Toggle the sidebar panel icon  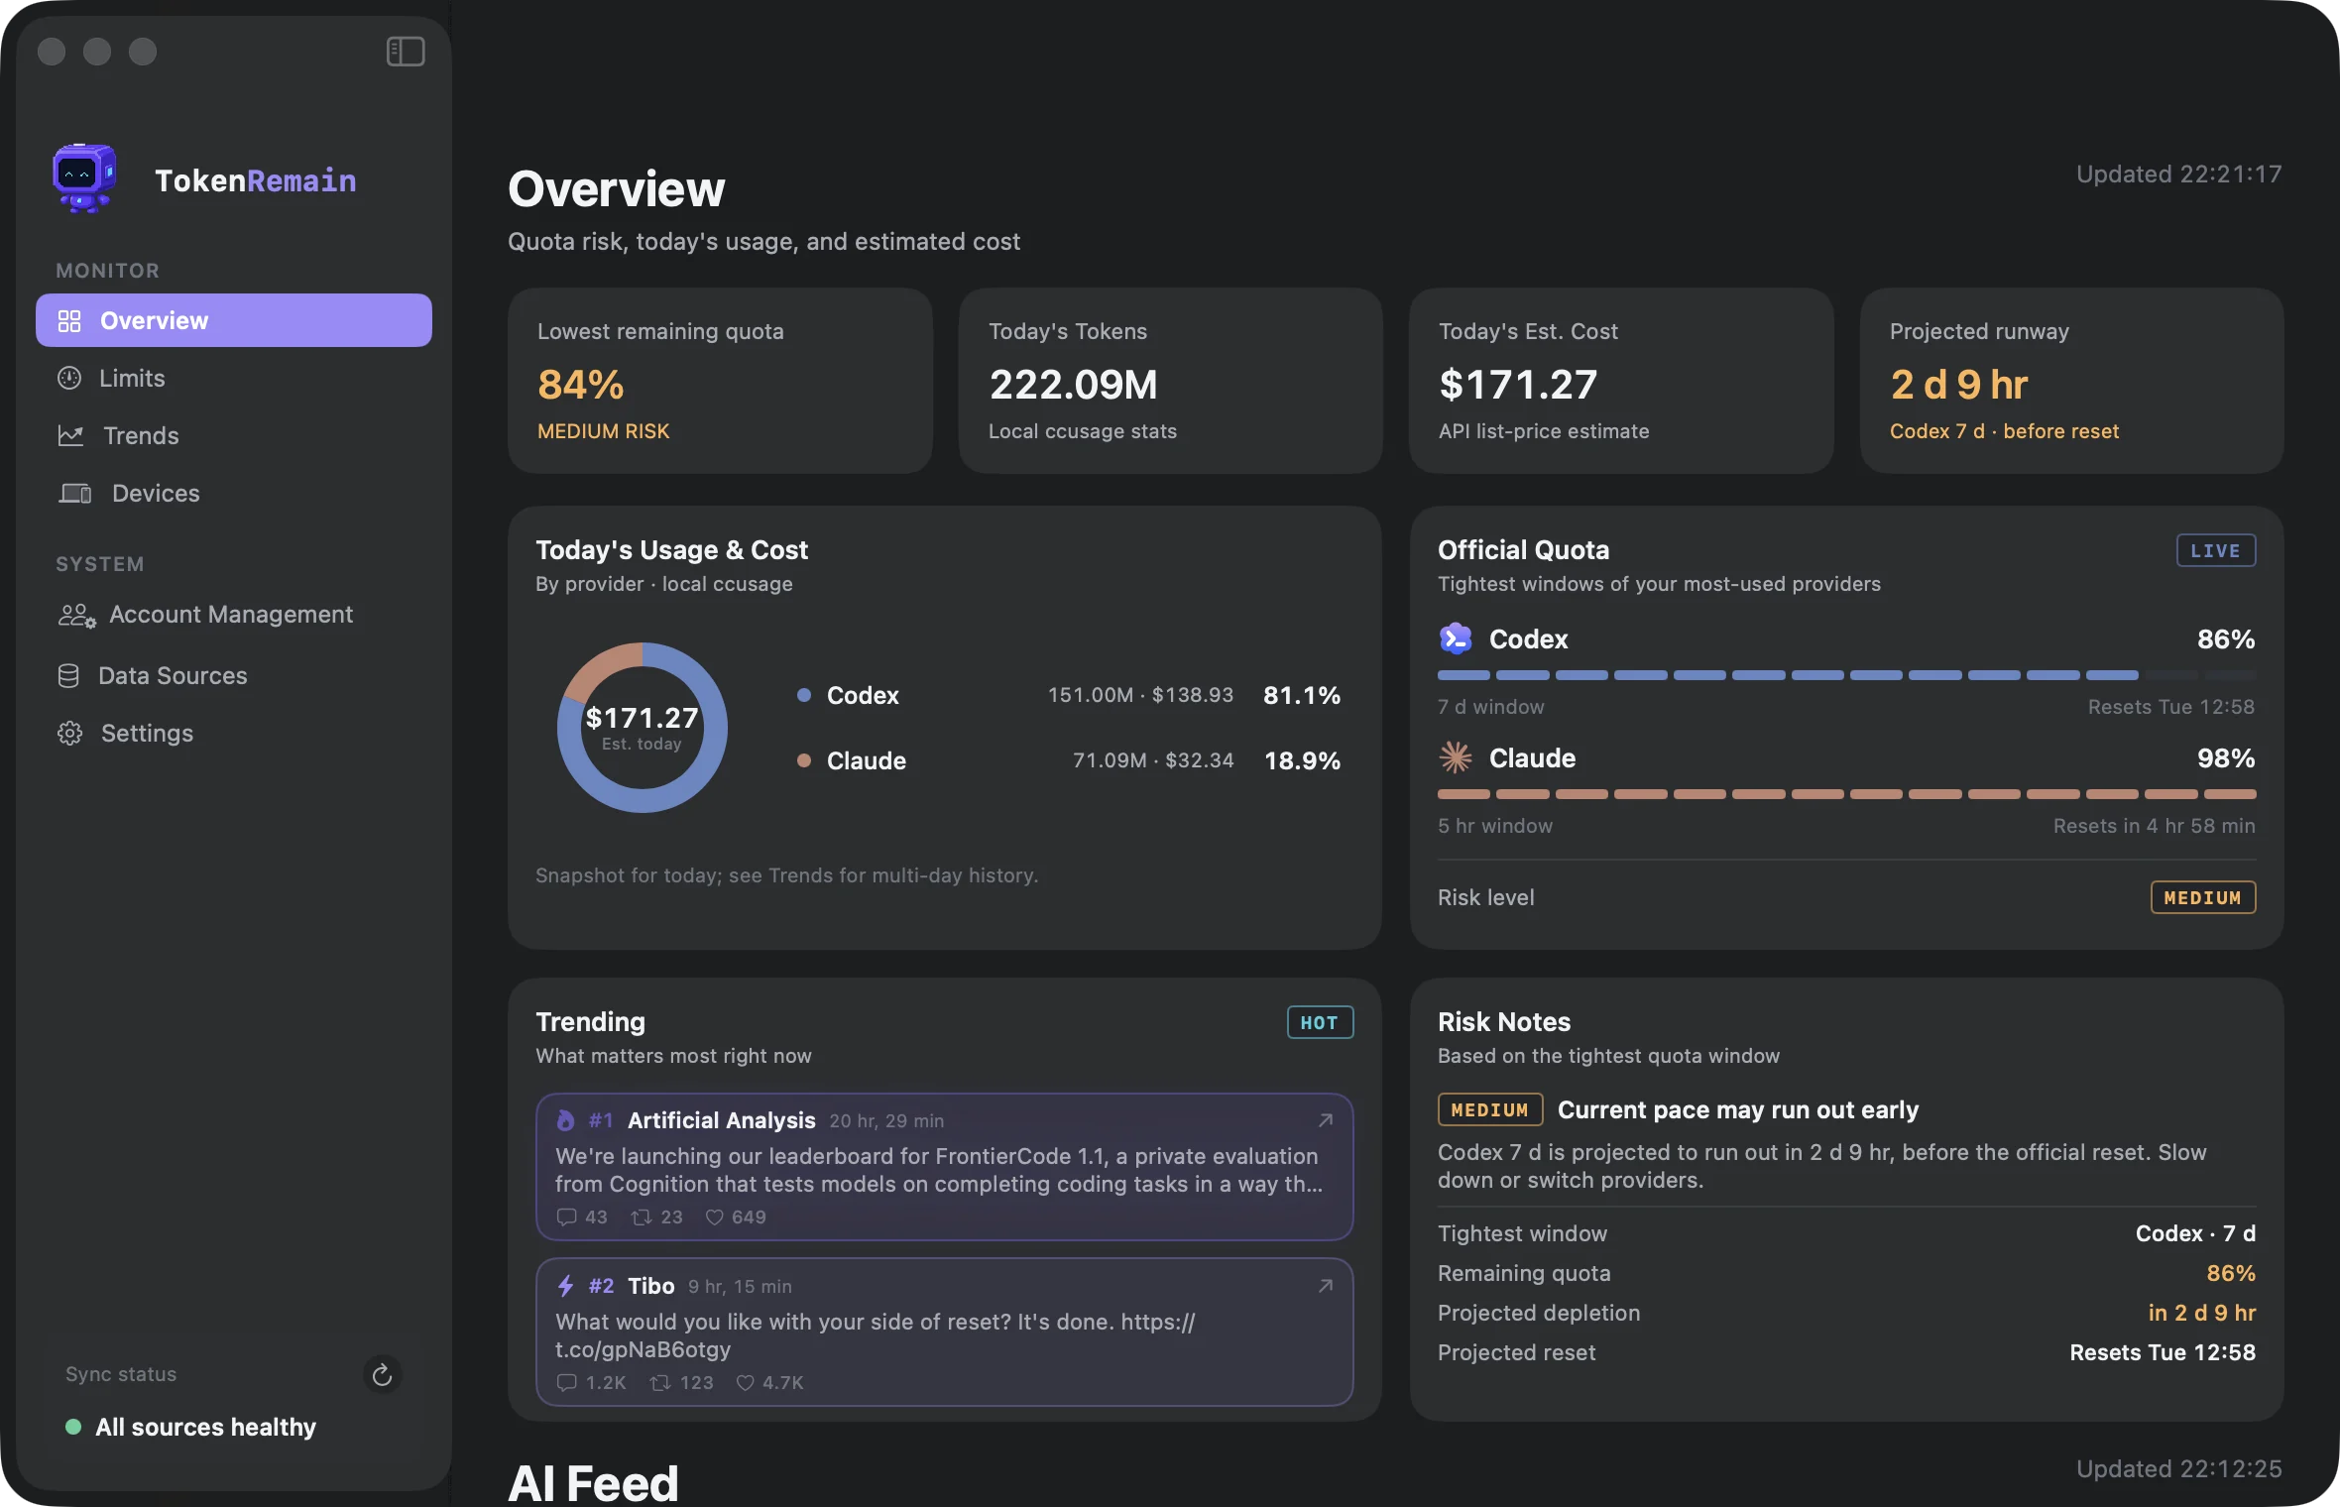click(x=406, y=52)
